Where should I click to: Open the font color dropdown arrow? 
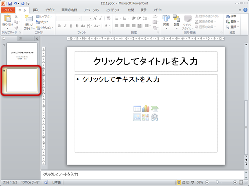click(110, 26)
